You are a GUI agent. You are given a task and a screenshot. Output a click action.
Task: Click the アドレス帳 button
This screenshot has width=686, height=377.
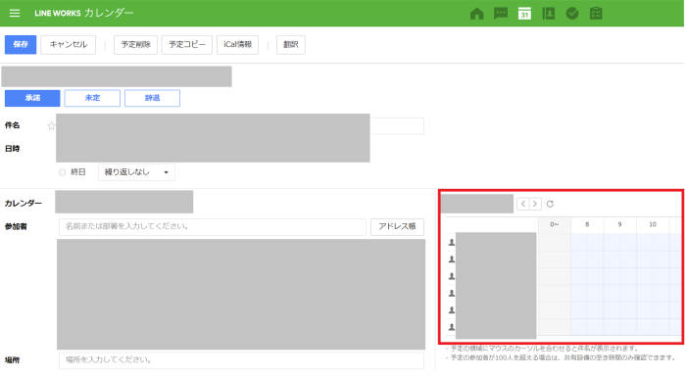397,226
